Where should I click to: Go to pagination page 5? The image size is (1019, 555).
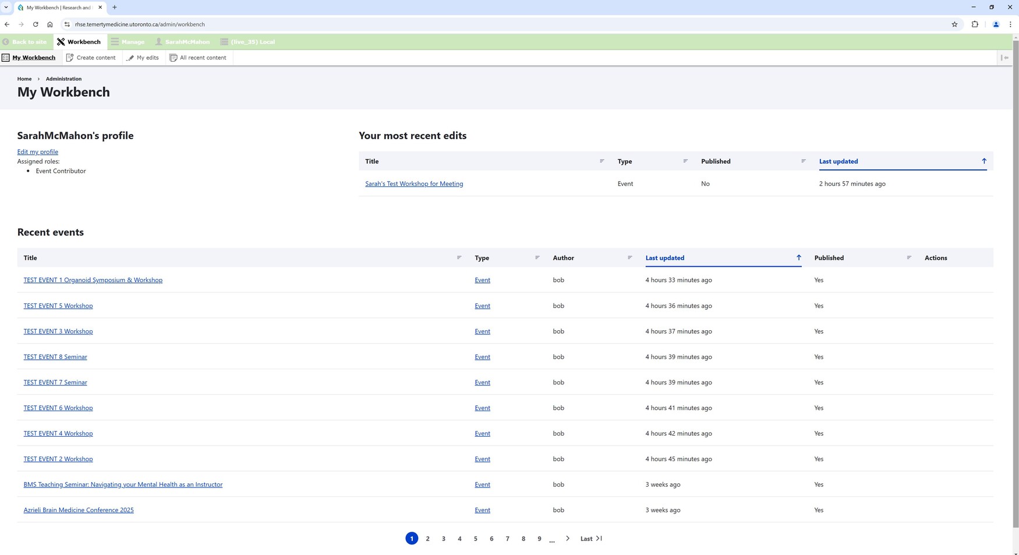pyautogui.click(x=476, y=539)
